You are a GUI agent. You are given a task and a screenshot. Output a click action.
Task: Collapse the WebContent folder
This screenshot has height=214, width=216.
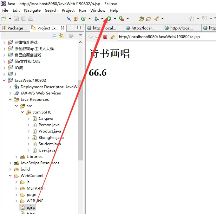click(x=10, y=176)
